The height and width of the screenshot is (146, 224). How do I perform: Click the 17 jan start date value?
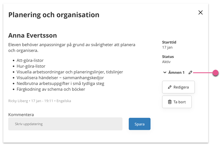click(x=167, y=47)
